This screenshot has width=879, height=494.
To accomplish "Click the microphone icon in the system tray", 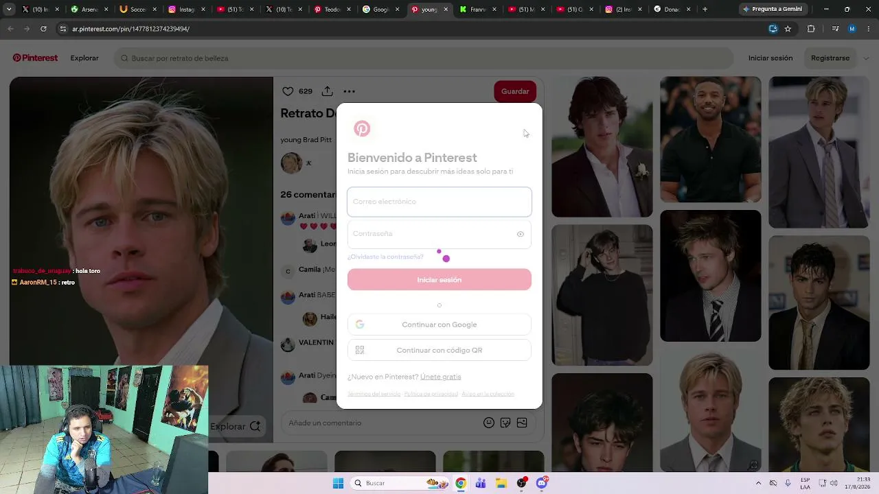I will coord(788,483).
